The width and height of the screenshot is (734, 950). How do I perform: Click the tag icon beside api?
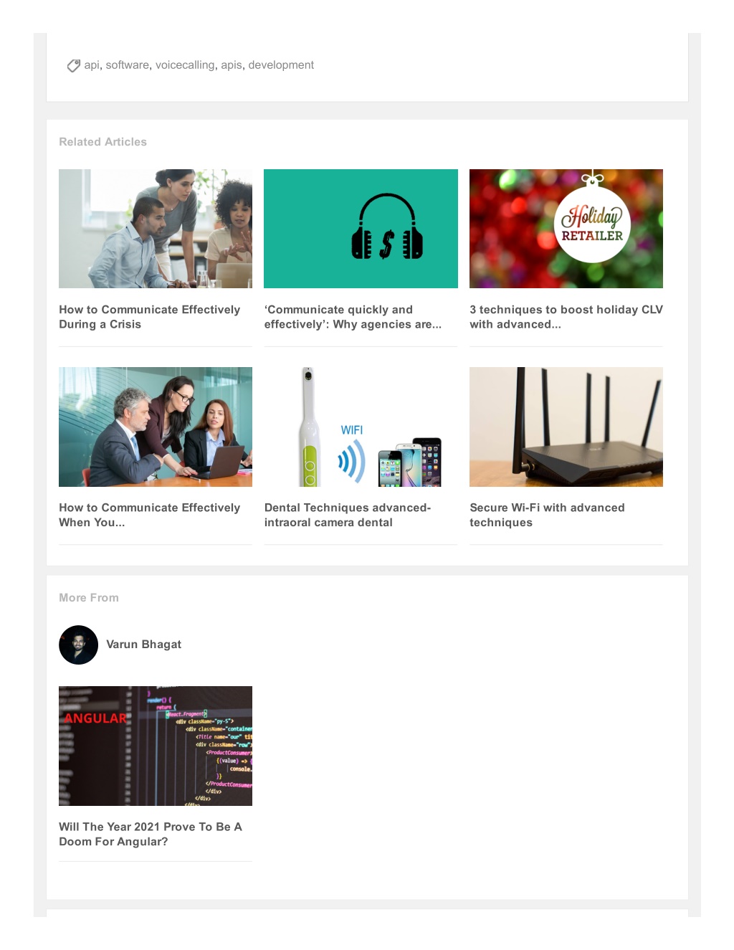[x=73, y=66]
